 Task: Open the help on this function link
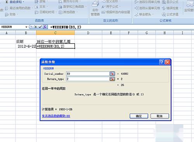pyautogui.click(x=56, y=116)
